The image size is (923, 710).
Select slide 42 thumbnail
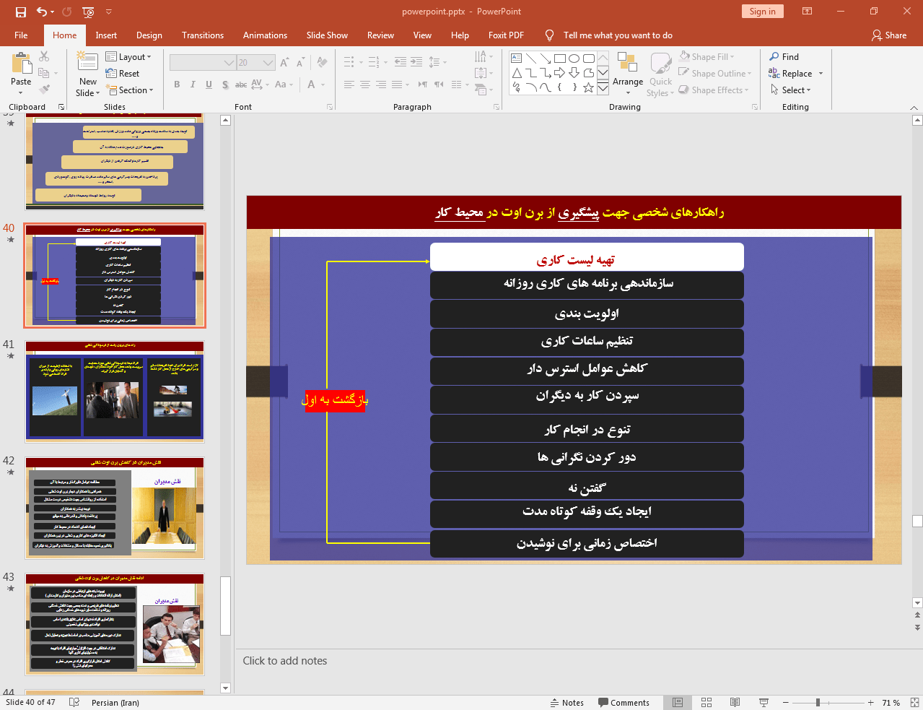tap(115, 508)
